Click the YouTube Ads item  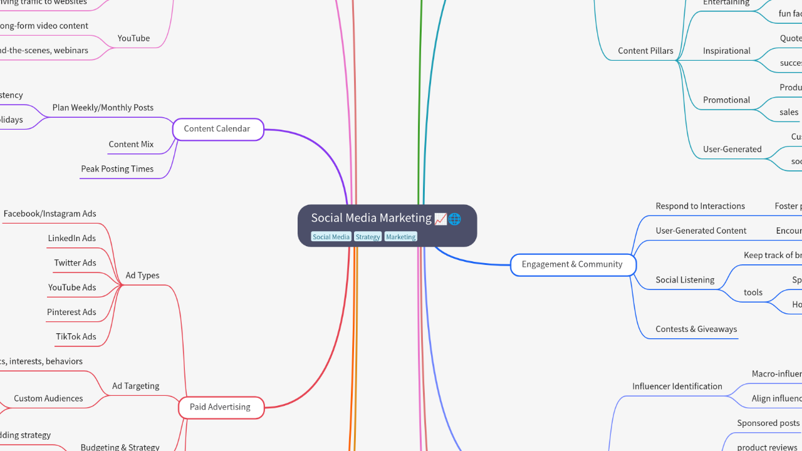tap(72, 287)
